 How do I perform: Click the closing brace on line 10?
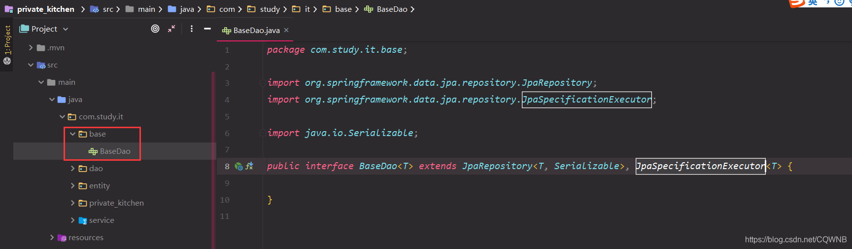(x=270, y=200)
